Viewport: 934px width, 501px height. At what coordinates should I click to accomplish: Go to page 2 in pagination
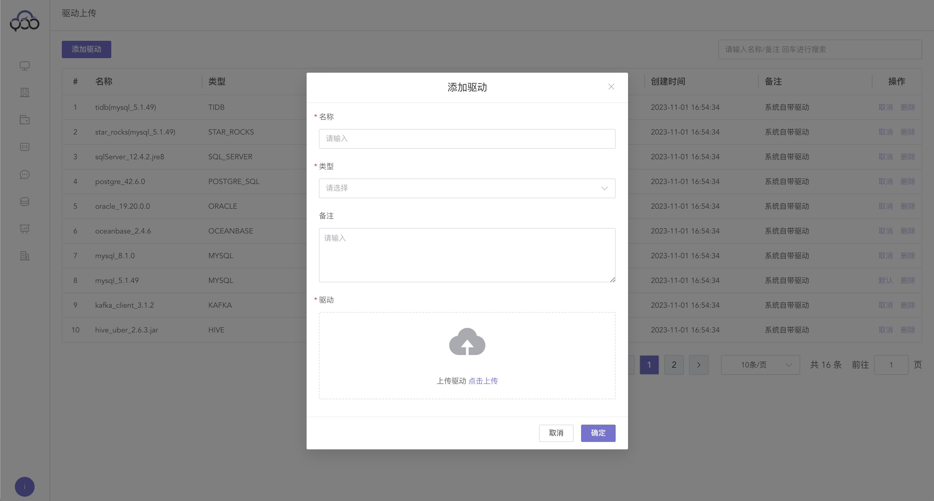(x=674, y=365)
